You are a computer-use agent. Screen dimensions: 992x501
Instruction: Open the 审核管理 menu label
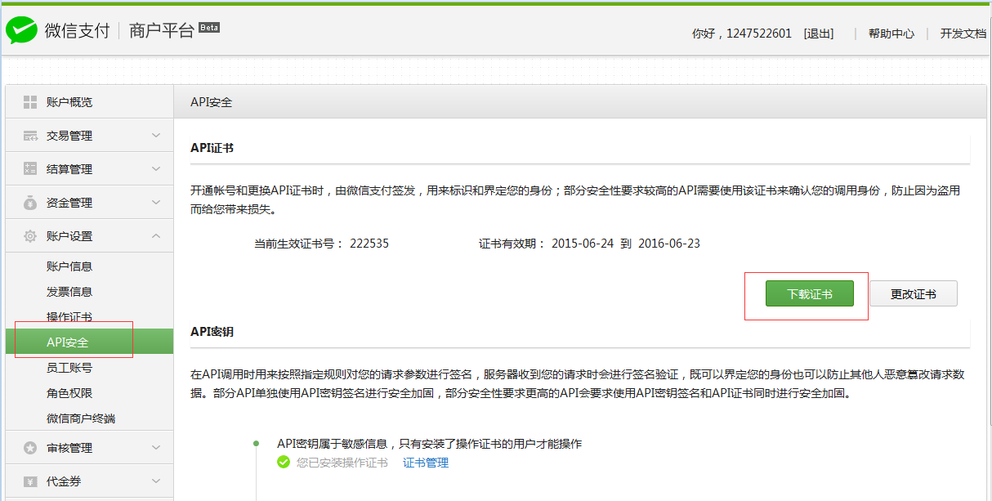point(69,448)
